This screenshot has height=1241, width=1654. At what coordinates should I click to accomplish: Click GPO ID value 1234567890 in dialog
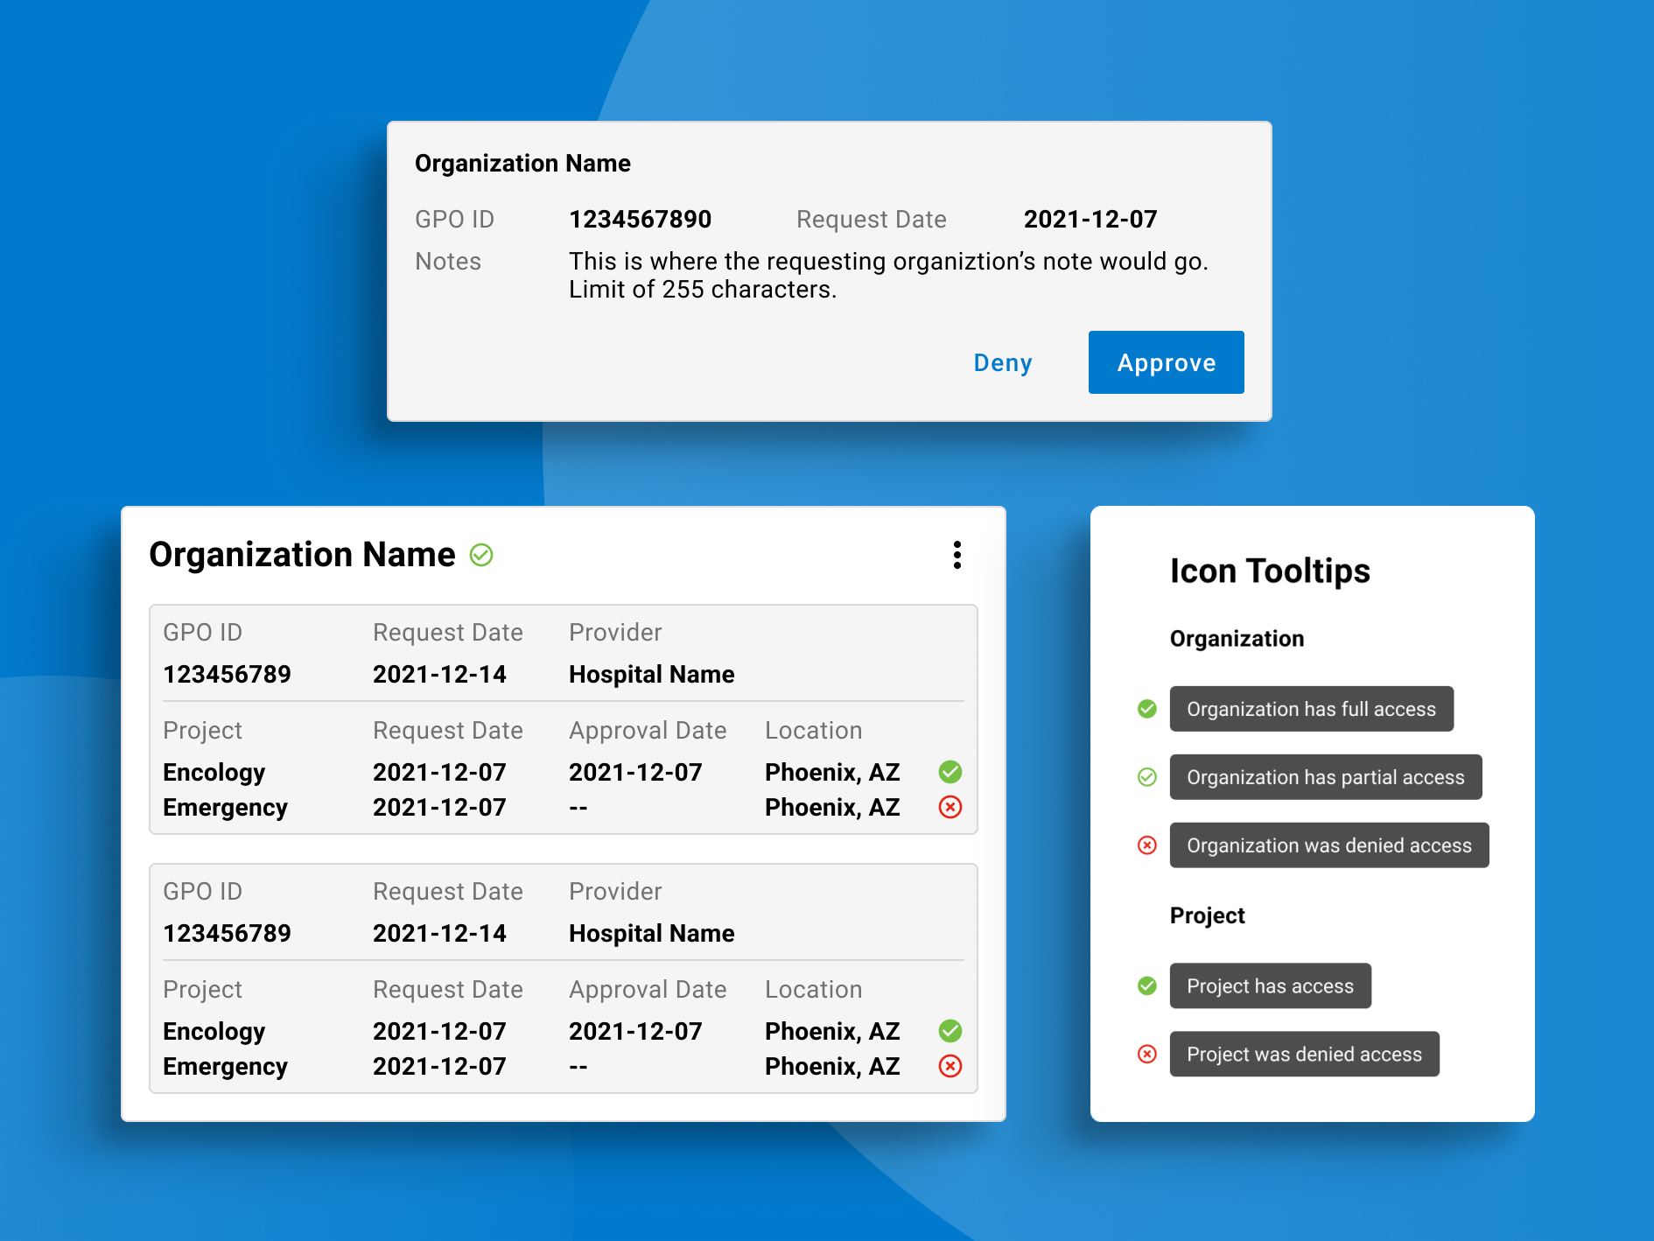pos(640,219)
